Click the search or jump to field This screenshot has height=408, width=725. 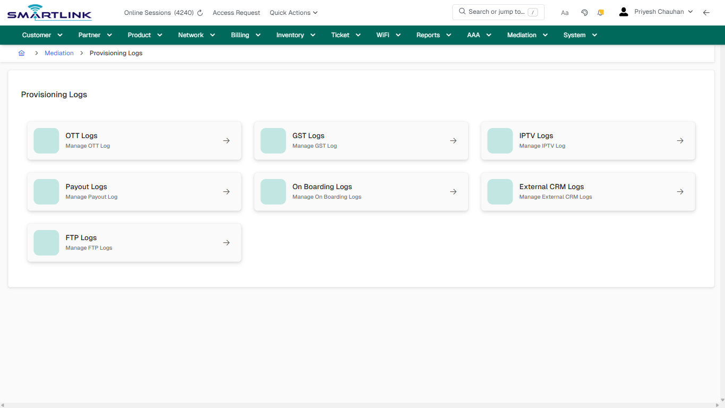coord(498,12)
